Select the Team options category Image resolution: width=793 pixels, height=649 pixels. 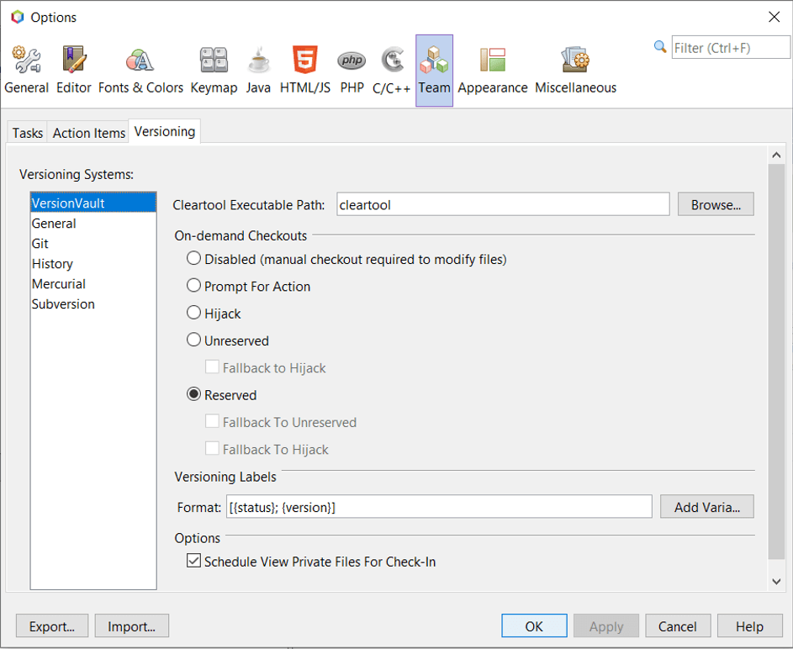(x=434, y=71)
